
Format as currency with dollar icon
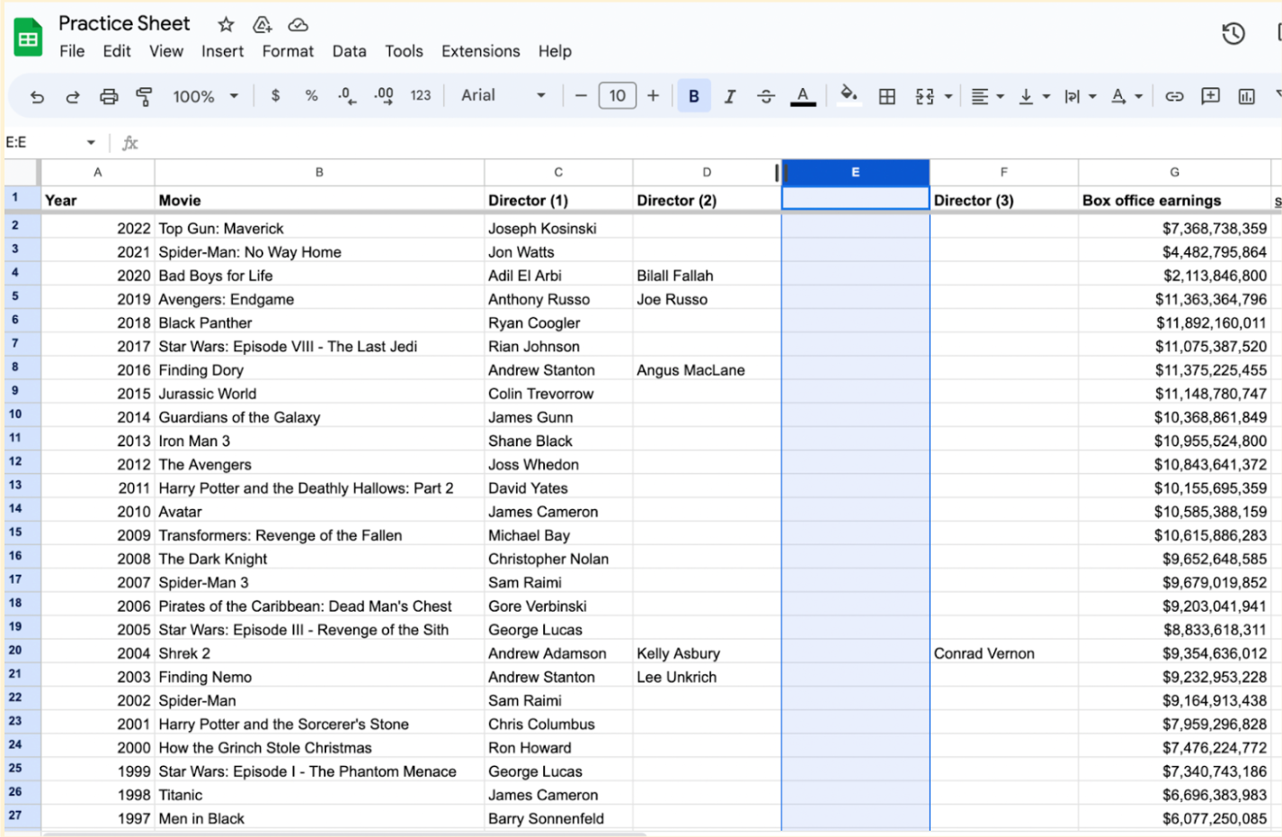(275, 95)
